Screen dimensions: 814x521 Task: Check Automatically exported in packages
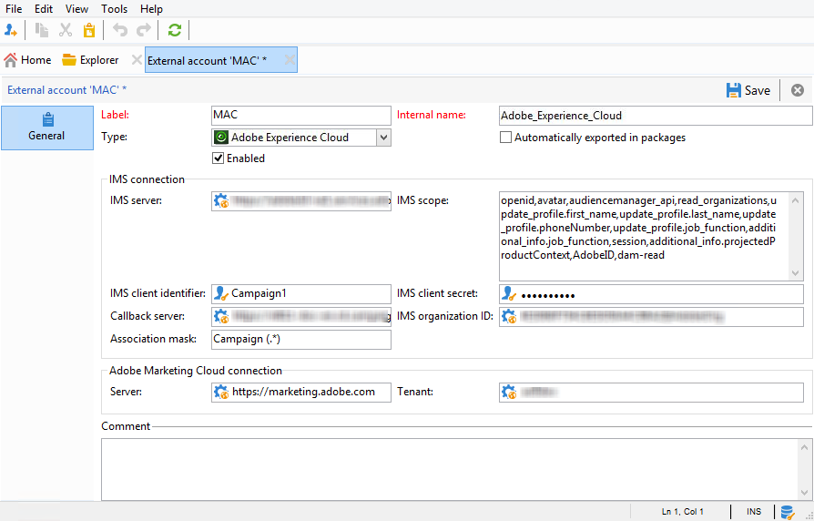(505, 138)
